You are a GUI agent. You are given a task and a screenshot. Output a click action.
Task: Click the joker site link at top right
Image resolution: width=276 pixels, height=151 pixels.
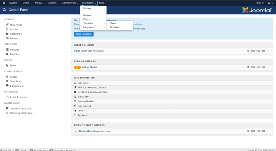(258, 3)
